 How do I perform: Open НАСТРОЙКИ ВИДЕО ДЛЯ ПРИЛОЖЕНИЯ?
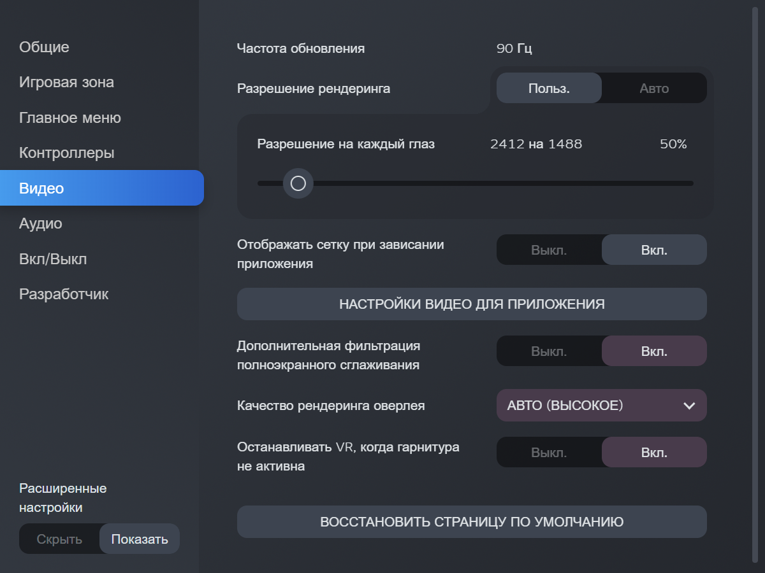click(472, 304)
